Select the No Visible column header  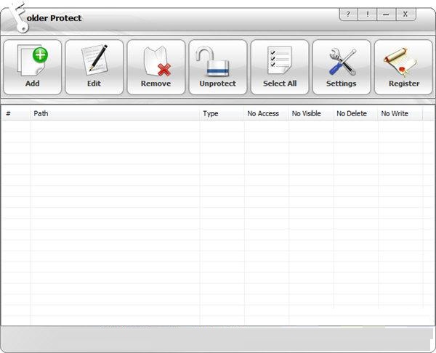pyautogui.click(x=310, y=114)
